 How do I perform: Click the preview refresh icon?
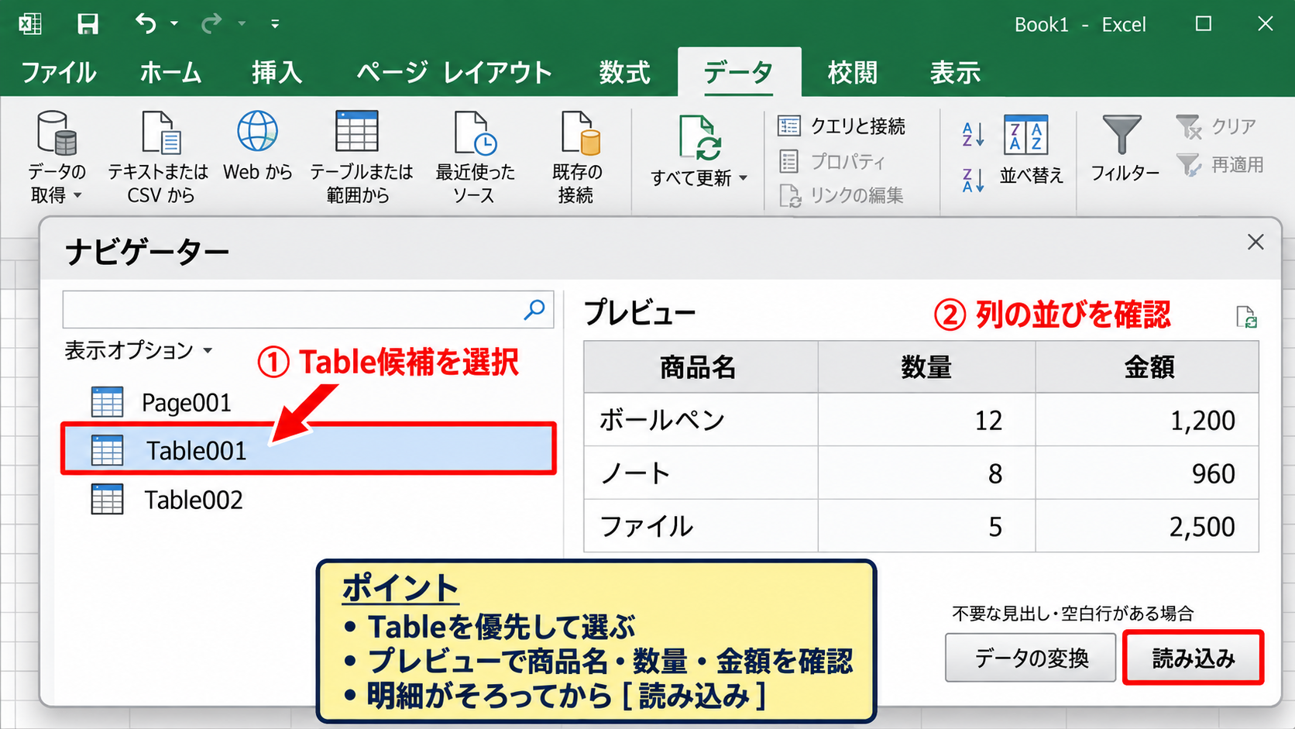click(1246, 317)
